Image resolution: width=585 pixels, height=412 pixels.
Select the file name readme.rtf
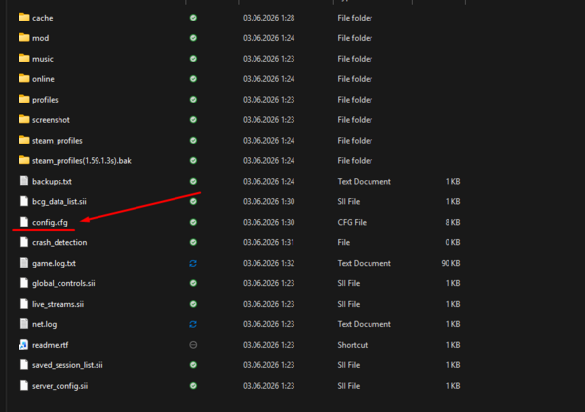click(x=51, y=345)
